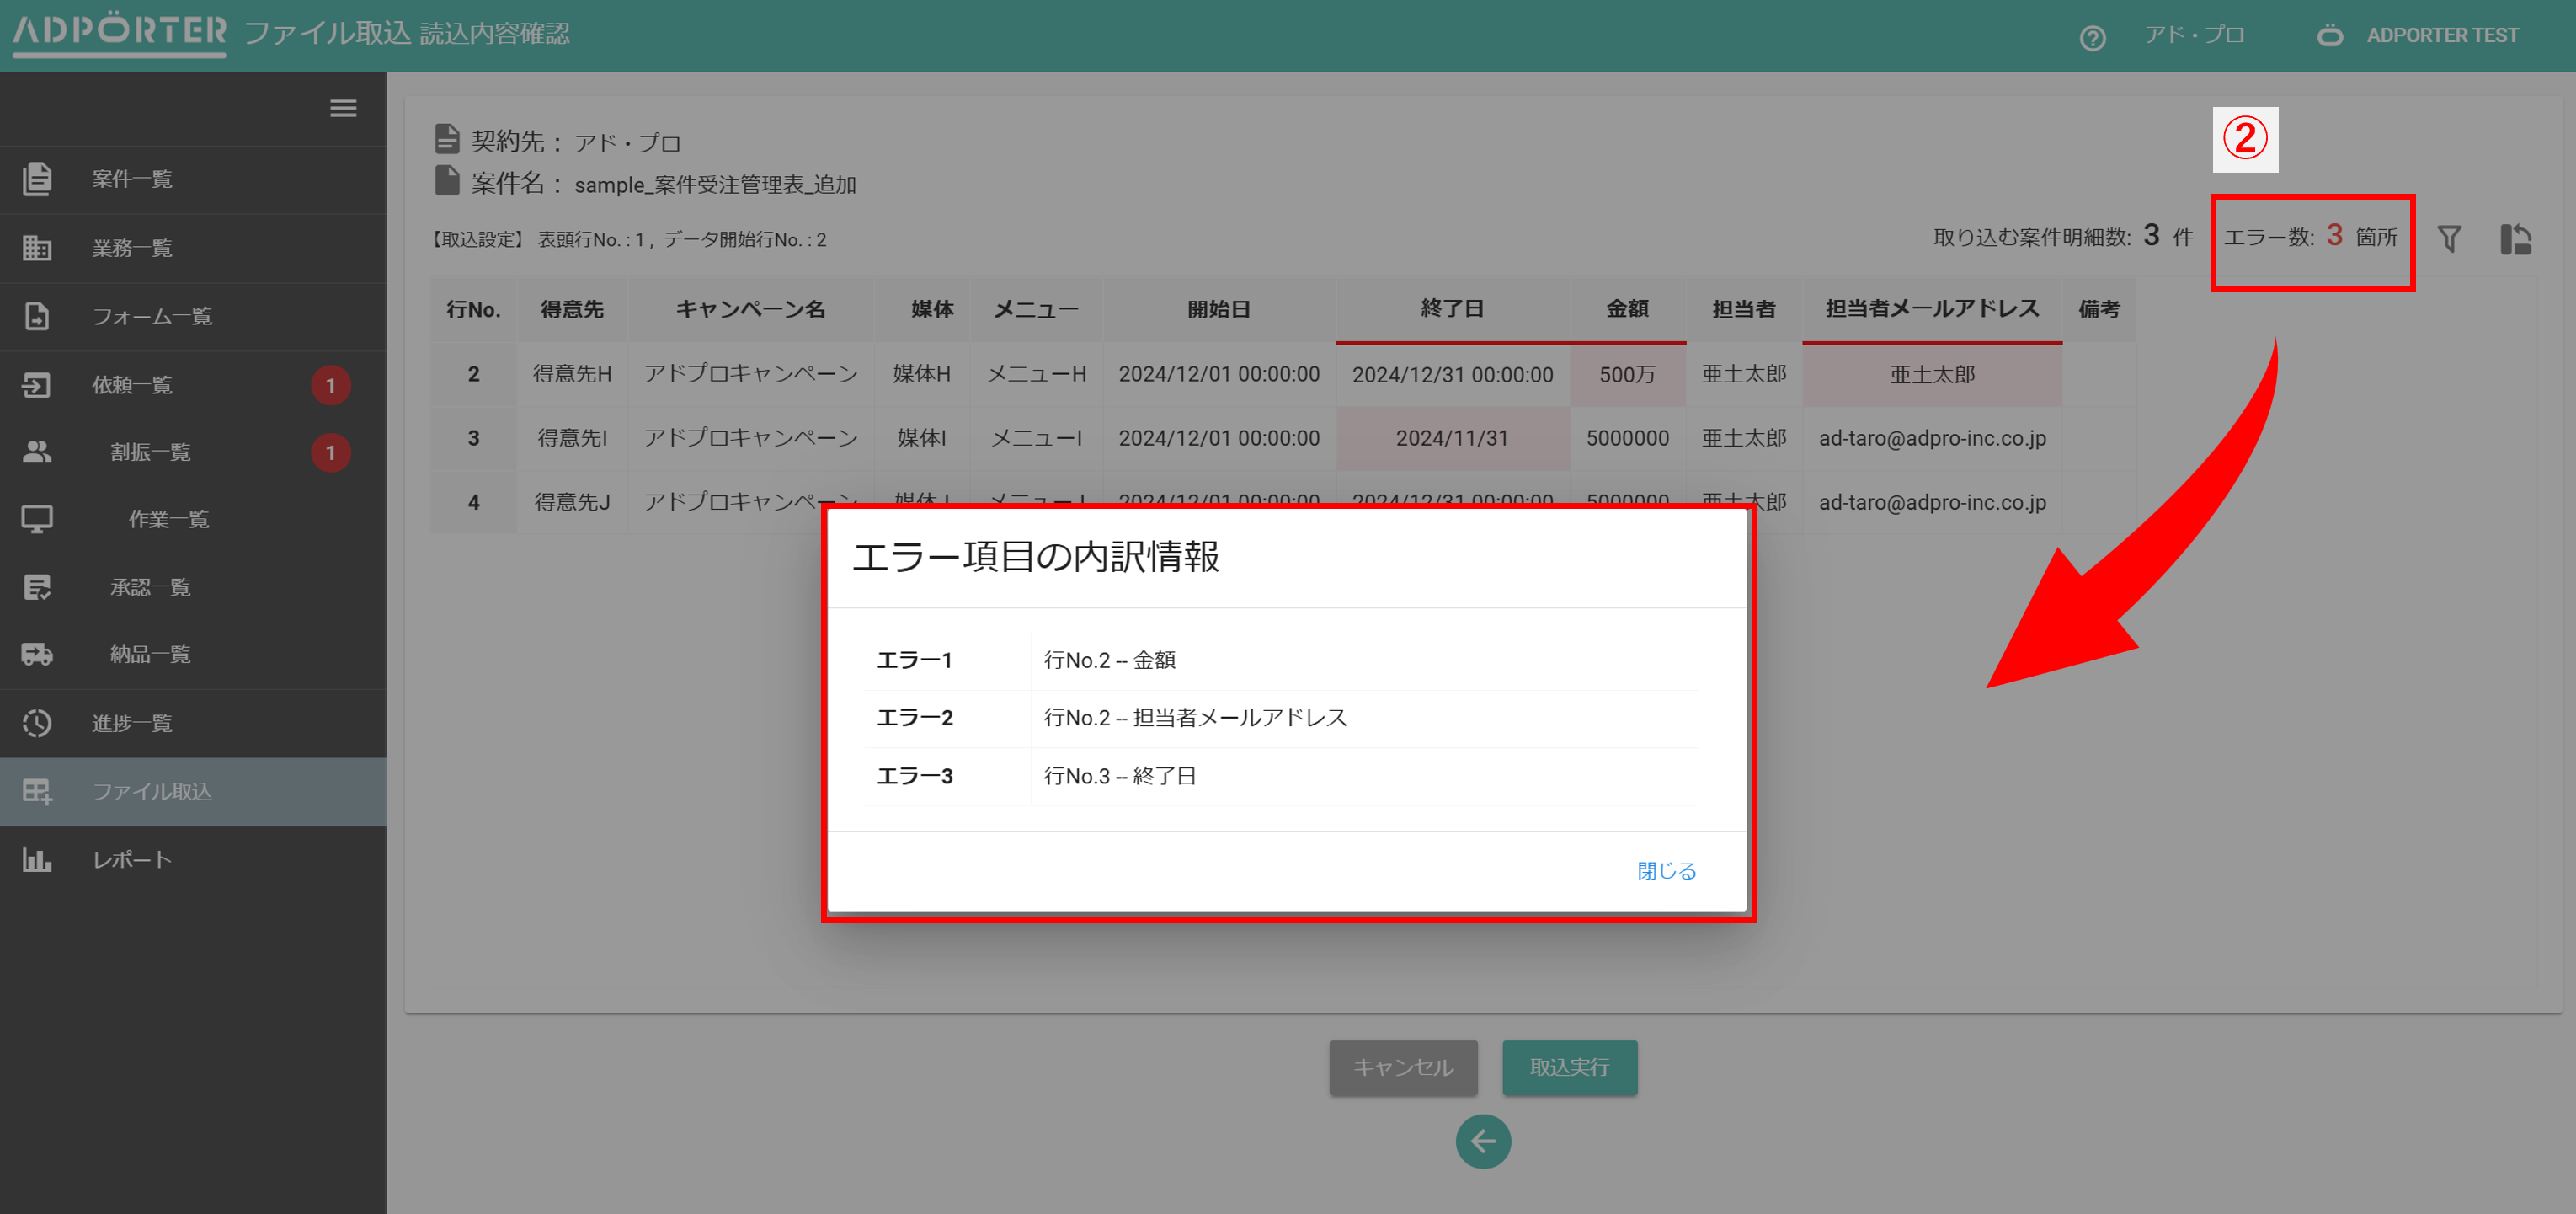Click the ADPORTER TEST user name
The image size is (2576, 1214).
(x=2442, y=36)
